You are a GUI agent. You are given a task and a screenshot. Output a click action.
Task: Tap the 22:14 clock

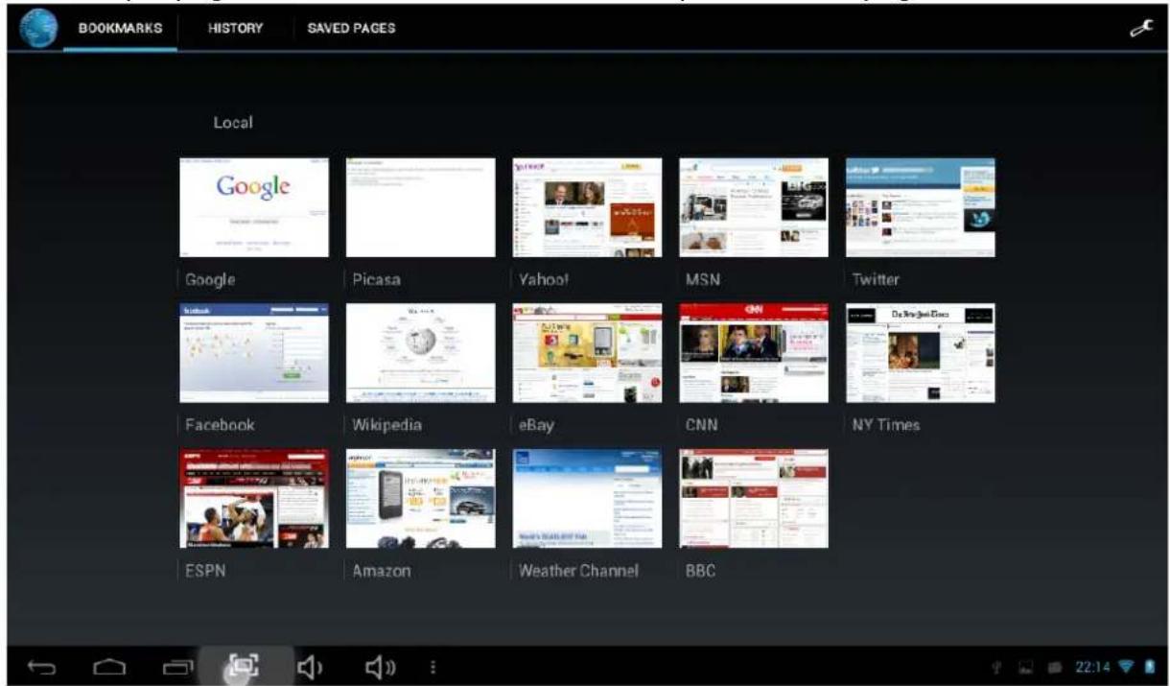1094,667
